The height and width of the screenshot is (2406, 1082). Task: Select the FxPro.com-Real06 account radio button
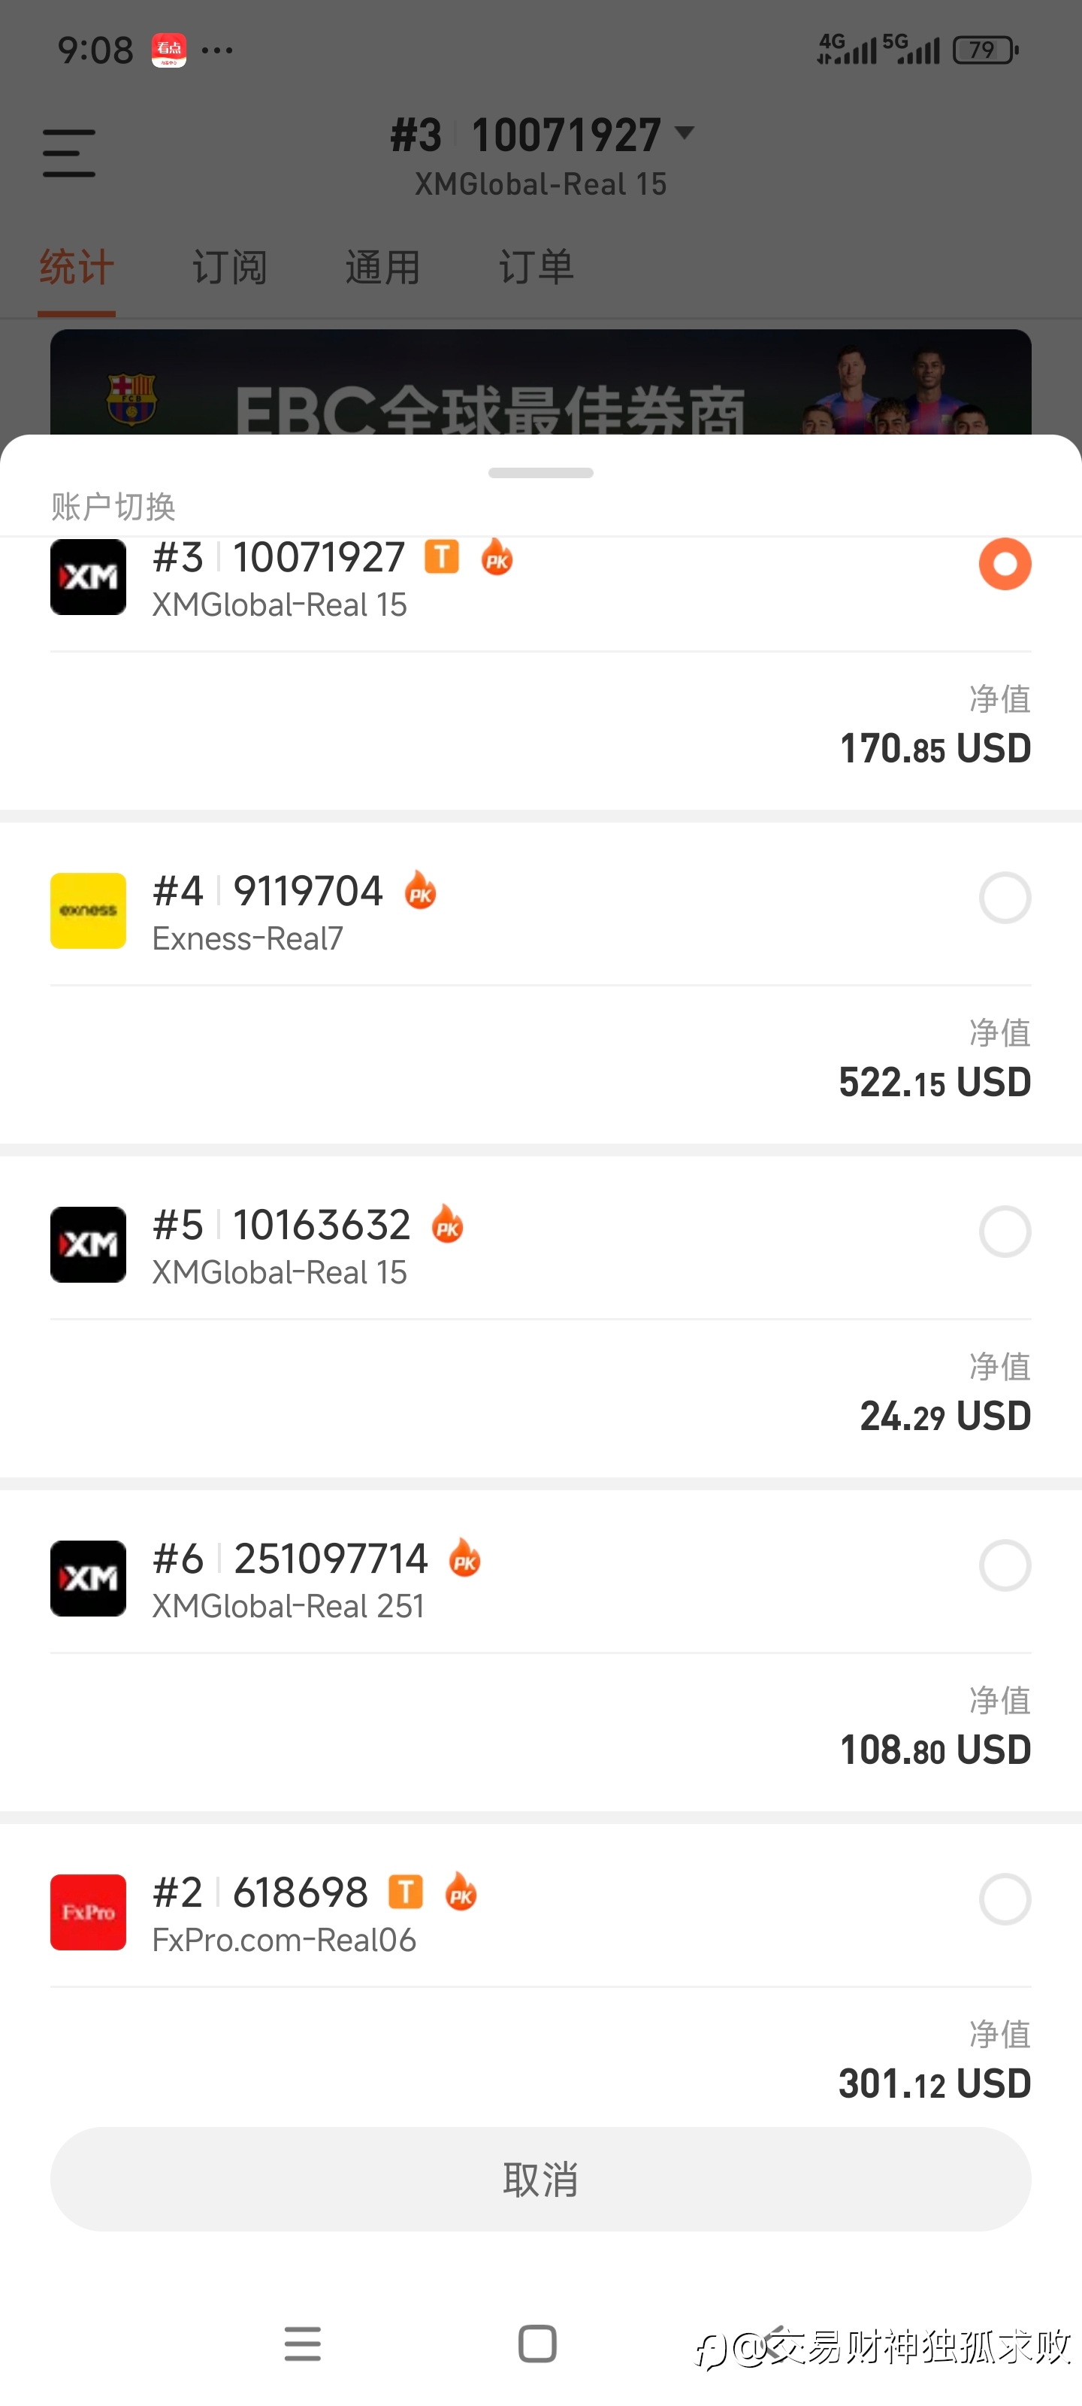[x=1005, y=1898]
